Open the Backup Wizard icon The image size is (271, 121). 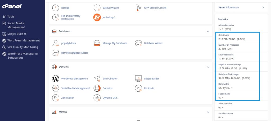(97, 8)
